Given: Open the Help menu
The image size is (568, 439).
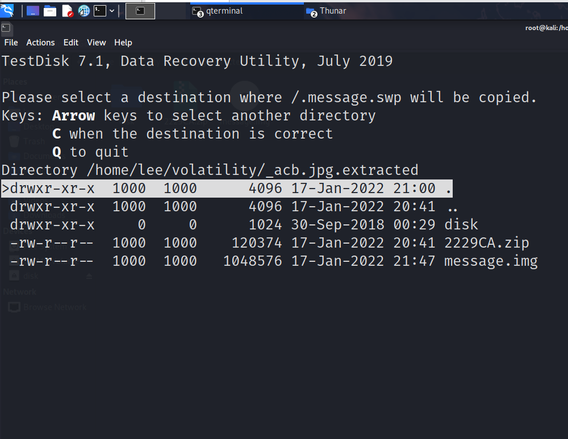Looking at the screenshot, I should (123, 43).
